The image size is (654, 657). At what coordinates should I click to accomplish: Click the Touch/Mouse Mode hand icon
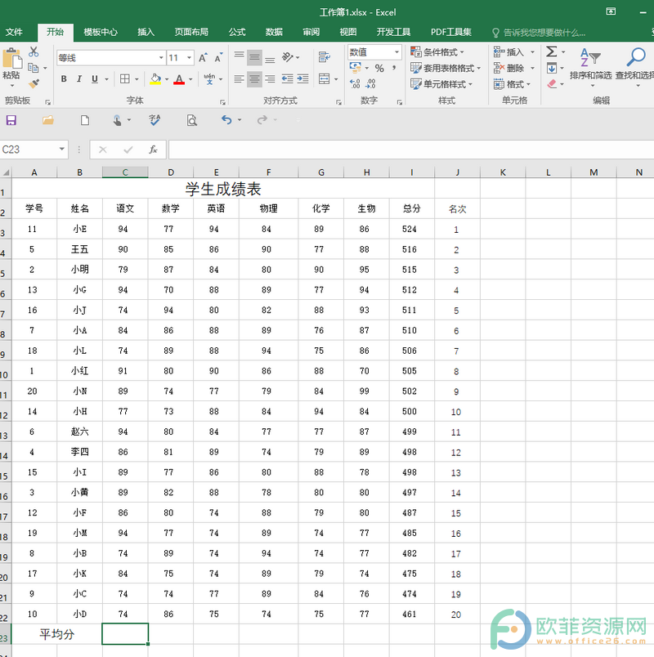point(118,121)
